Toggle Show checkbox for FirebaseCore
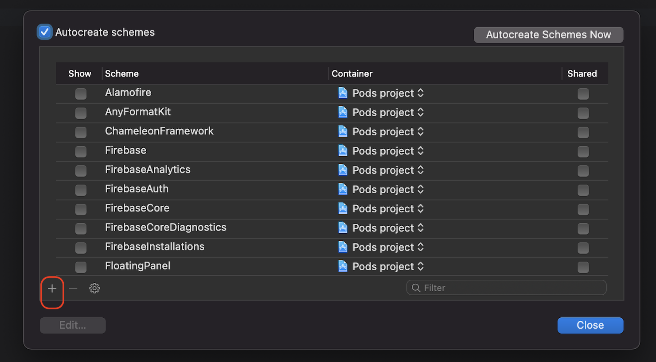Viewport: 656px width, 362px height. click(81, 209)
